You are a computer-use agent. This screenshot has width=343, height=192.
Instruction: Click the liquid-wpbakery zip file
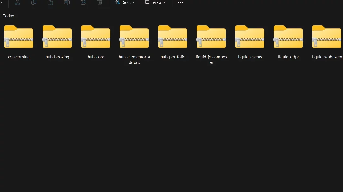coord(327,41)
